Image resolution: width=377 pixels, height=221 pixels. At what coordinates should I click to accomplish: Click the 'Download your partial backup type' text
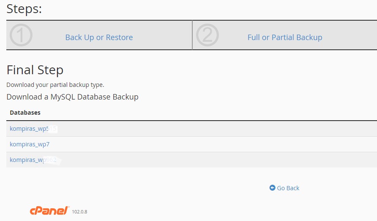click(x=55, y=85)
